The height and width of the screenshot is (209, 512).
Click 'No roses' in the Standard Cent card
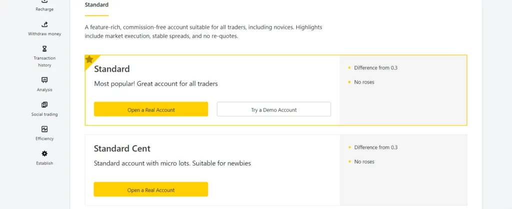coord(364,162)
